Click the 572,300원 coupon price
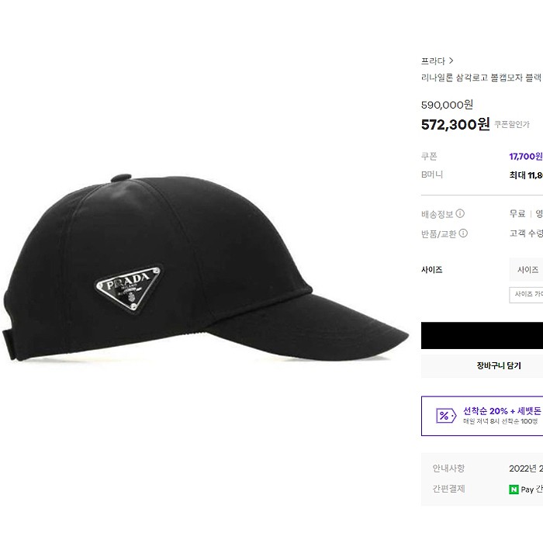The image size is (543, 543). pos(455,124)
